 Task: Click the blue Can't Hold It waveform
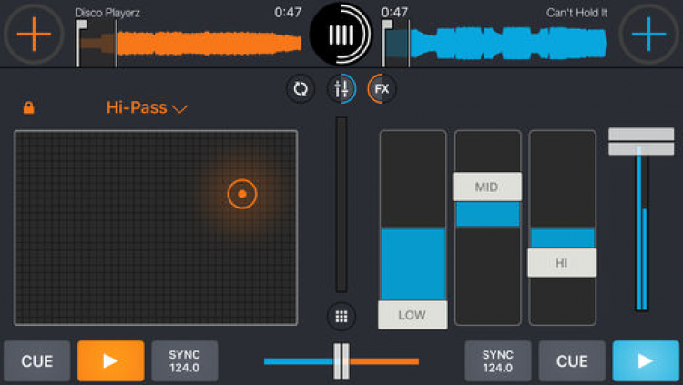(494, 44)
